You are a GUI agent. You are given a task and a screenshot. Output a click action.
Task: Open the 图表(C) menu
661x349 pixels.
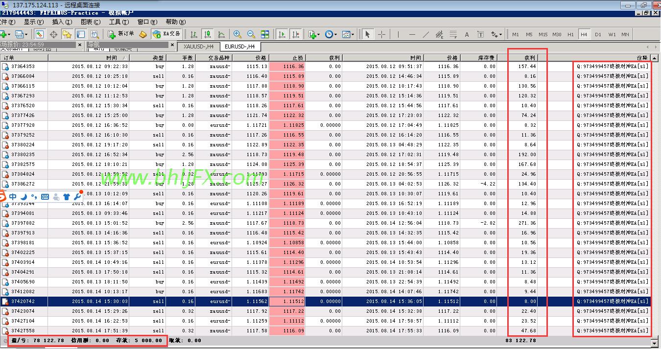coord(90,22)
